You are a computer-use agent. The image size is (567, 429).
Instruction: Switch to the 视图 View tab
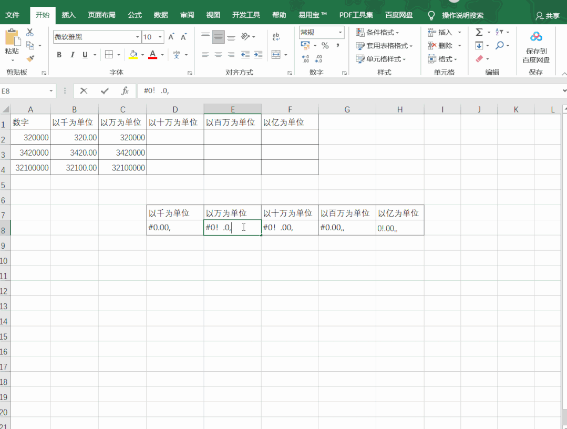[x=213, y=15]
